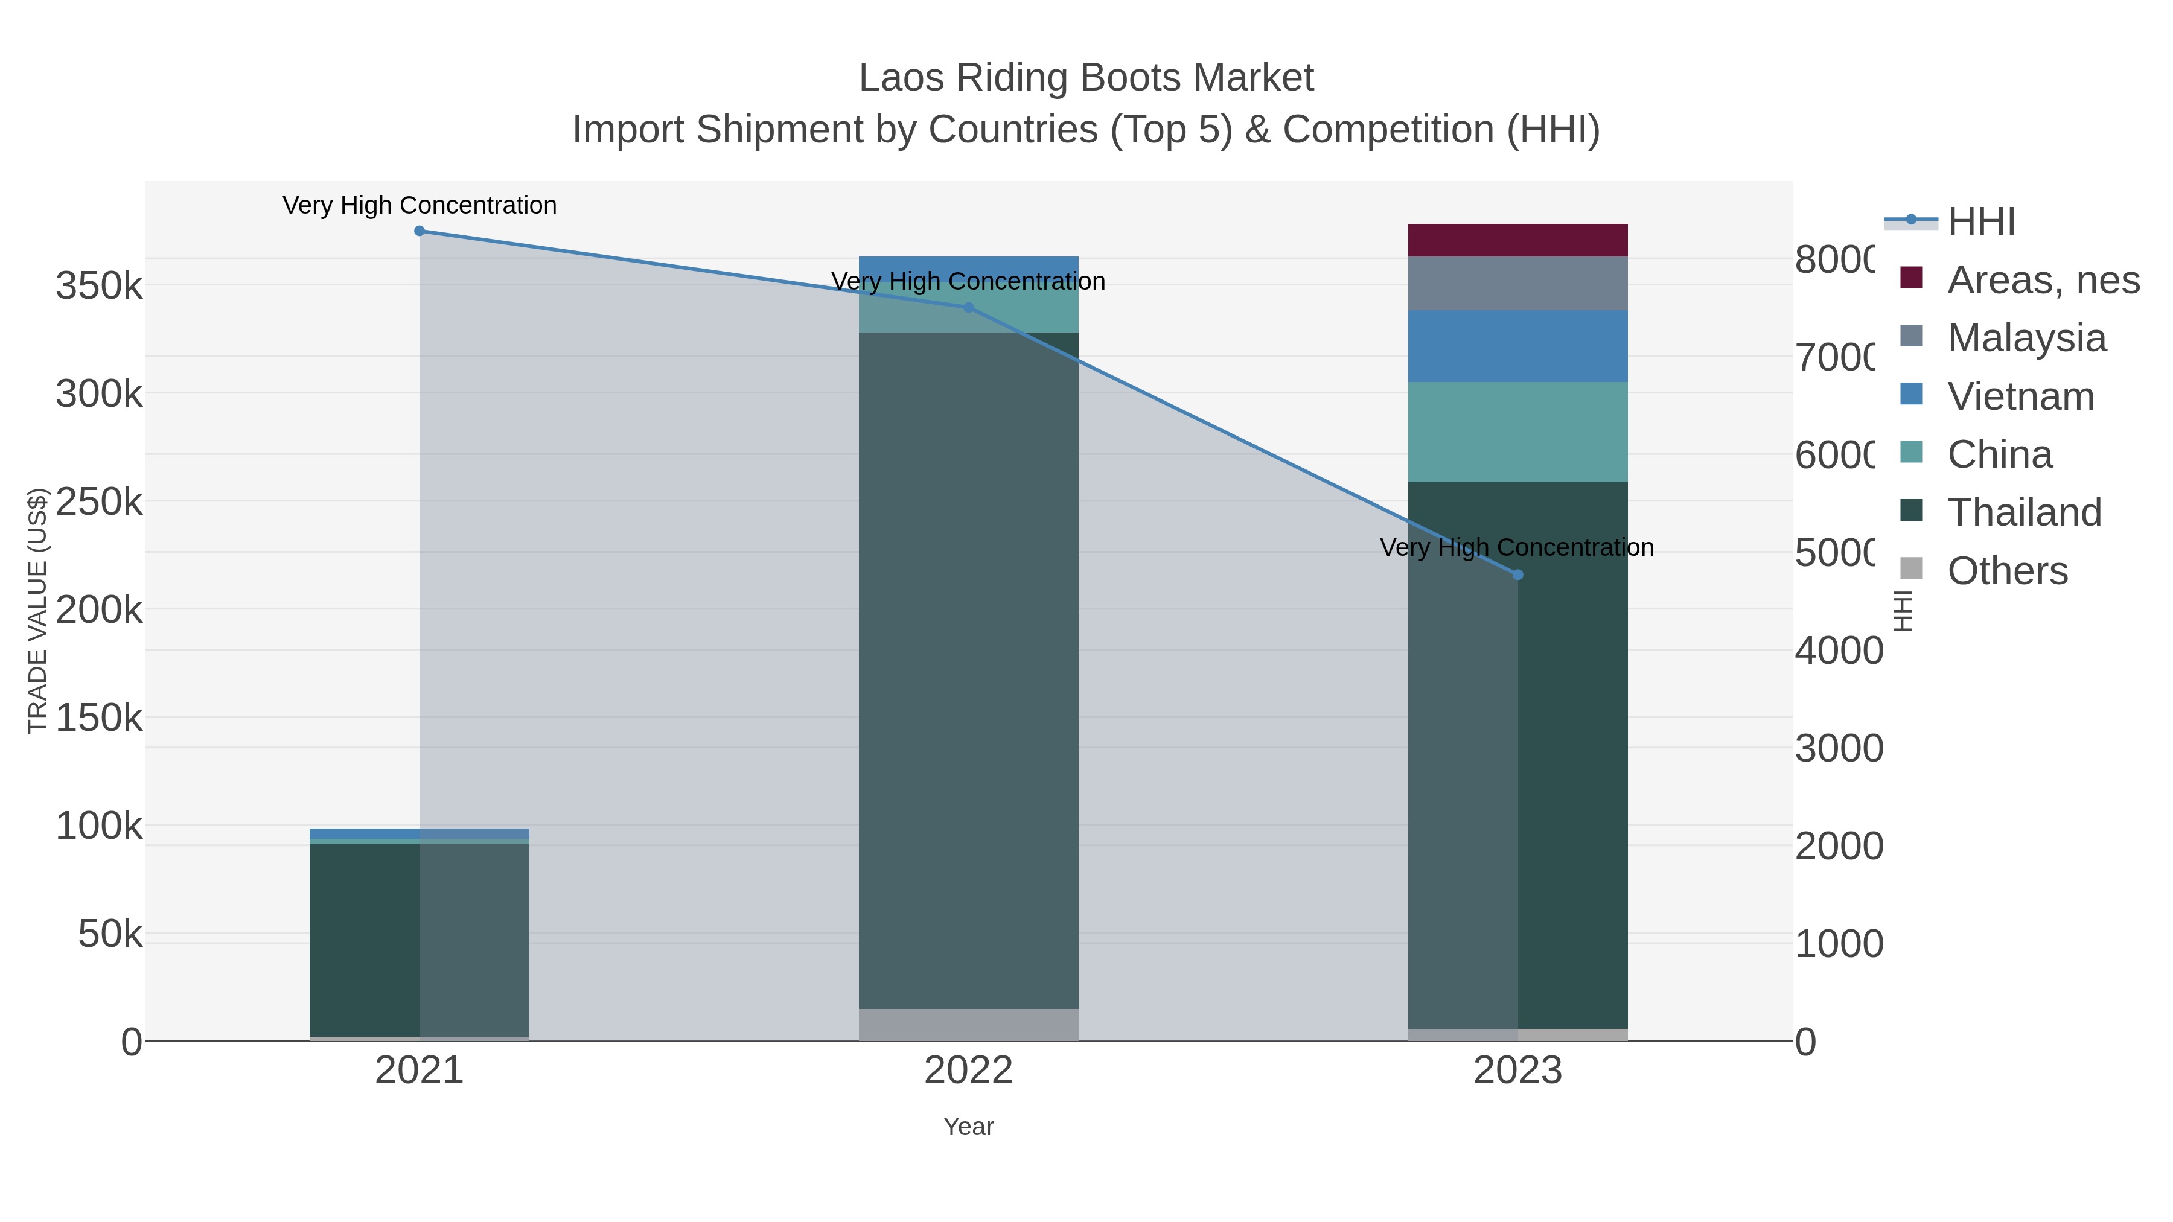Image resolution: width=2173 pixels, height=1222 pixels.
Task: Click the HHI data point for 2021
Action: point(420,231)
